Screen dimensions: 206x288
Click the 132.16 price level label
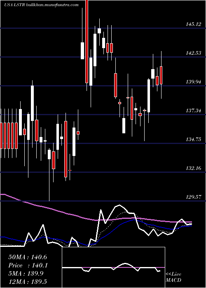pos(194,168)
